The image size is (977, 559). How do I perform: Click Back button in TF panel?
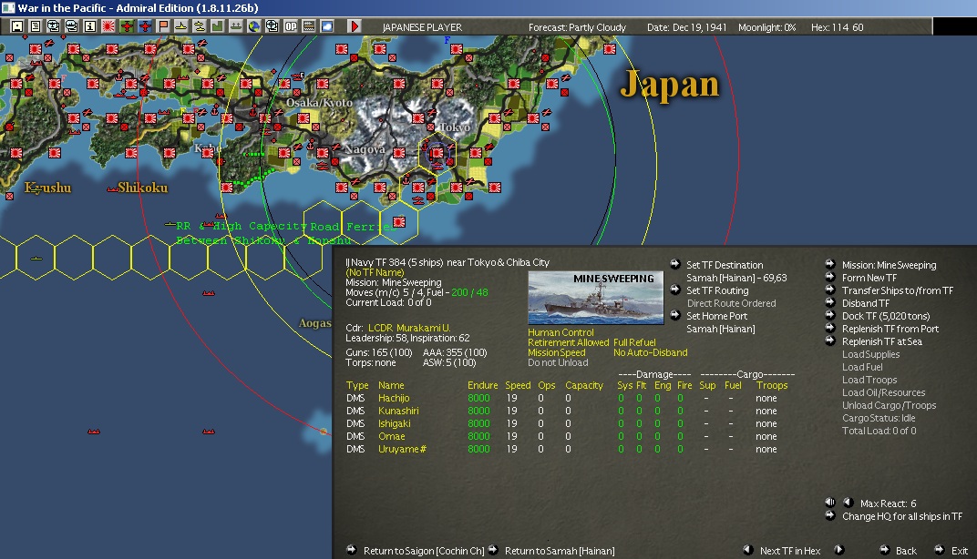(x=906, y=550)
